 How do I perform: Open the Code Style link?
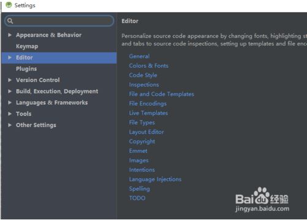[143, 75]
